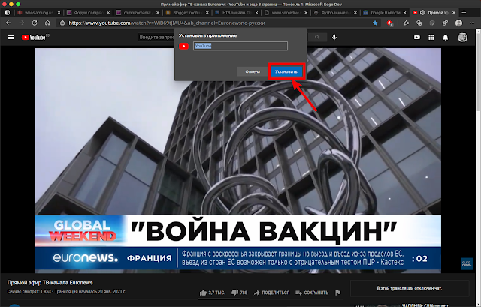Screen dimensions: 481x307
Task: Click the YouTube search box
Action: click(156, 37)
